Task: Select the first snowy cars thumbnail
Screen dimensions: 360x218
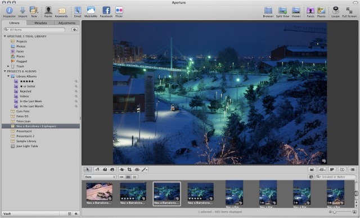Action: (99, 192)
